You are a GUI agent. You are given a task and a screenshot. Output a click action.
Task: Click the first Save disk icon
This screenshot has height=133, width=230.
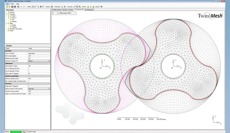[12, 7]
